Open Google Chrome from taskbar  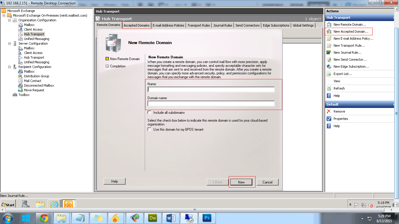point(44,218)
